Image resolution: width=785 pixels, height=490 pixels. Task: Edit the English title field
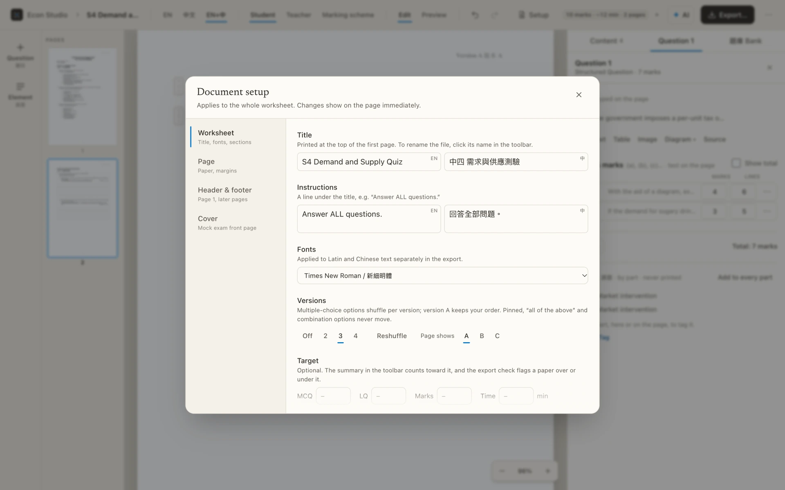(x=369, y=162)
